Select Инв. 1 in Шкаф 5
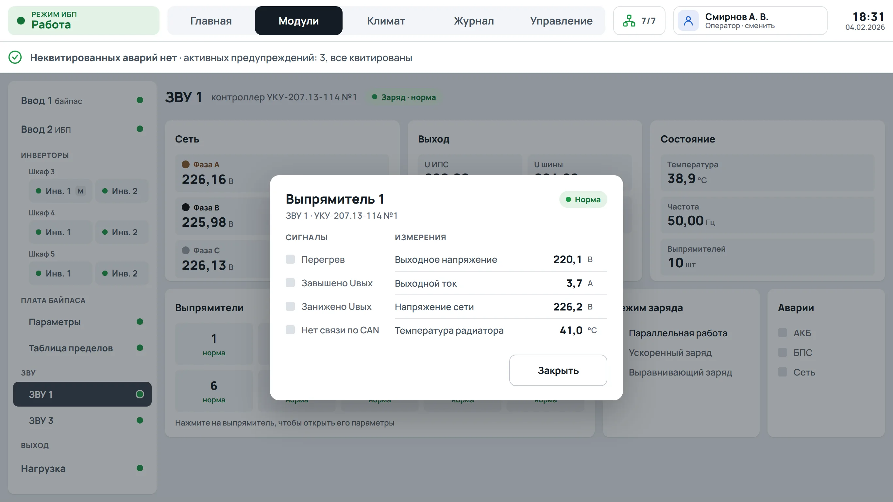Image resolution: width=893 pixels, height=502 pixels. pos(61,274)
